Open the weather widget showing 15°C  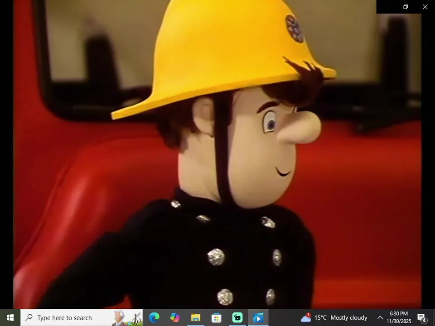pyautogui.click(x=334, y=318)
